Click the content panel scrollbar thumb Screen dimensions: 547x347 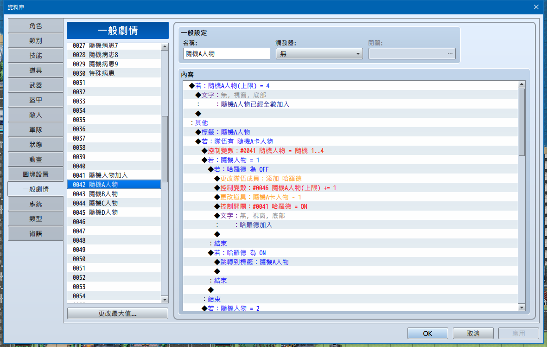[x=522, y=122]
